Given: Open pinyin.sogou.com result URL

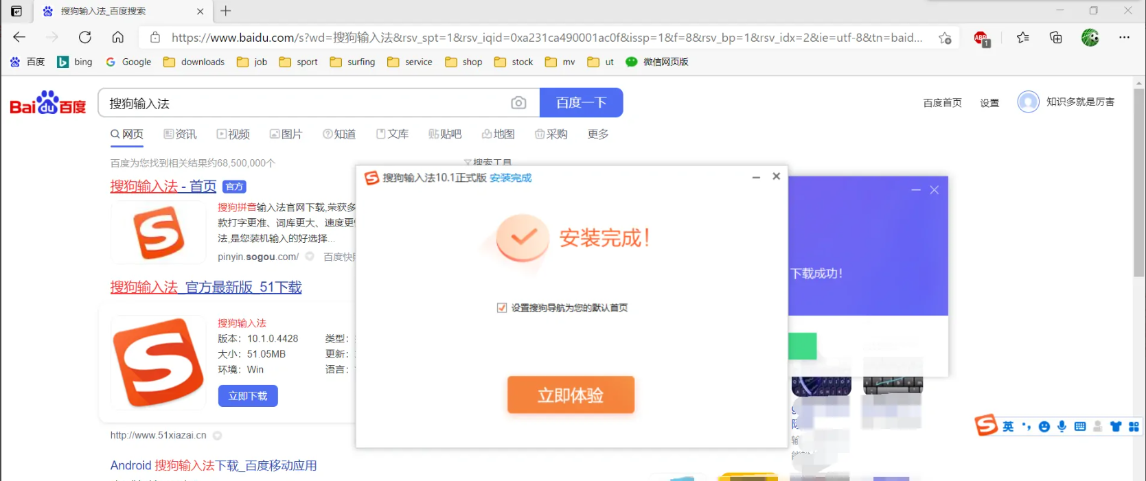Looking at the screenshot, I should (x=258, y=257).
